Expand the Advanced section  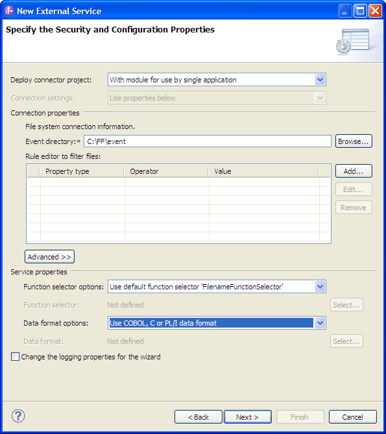(x=49, y=257)
